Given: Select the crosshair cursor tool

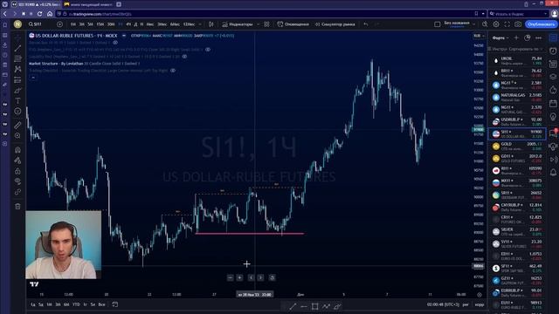Looking at the screenshot, I should pos(17,38).
